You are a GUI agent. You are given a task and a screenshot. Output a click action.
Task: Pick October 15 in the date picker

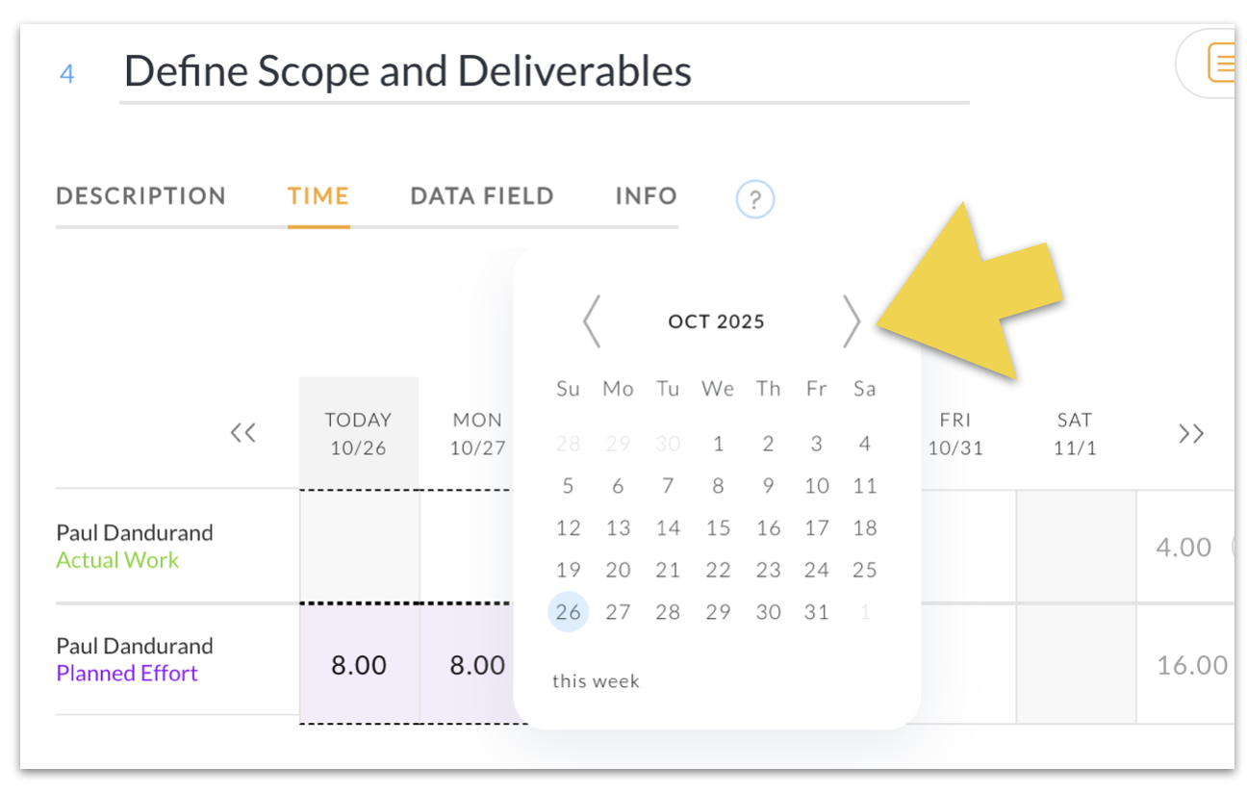click(x=718, y=527)
